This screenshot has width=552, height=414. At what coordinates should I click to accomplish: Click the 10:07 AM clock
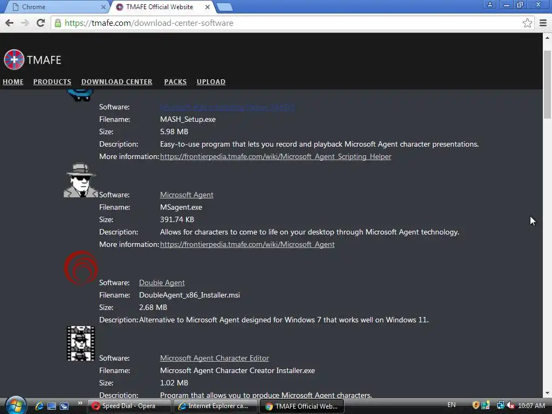531,405
